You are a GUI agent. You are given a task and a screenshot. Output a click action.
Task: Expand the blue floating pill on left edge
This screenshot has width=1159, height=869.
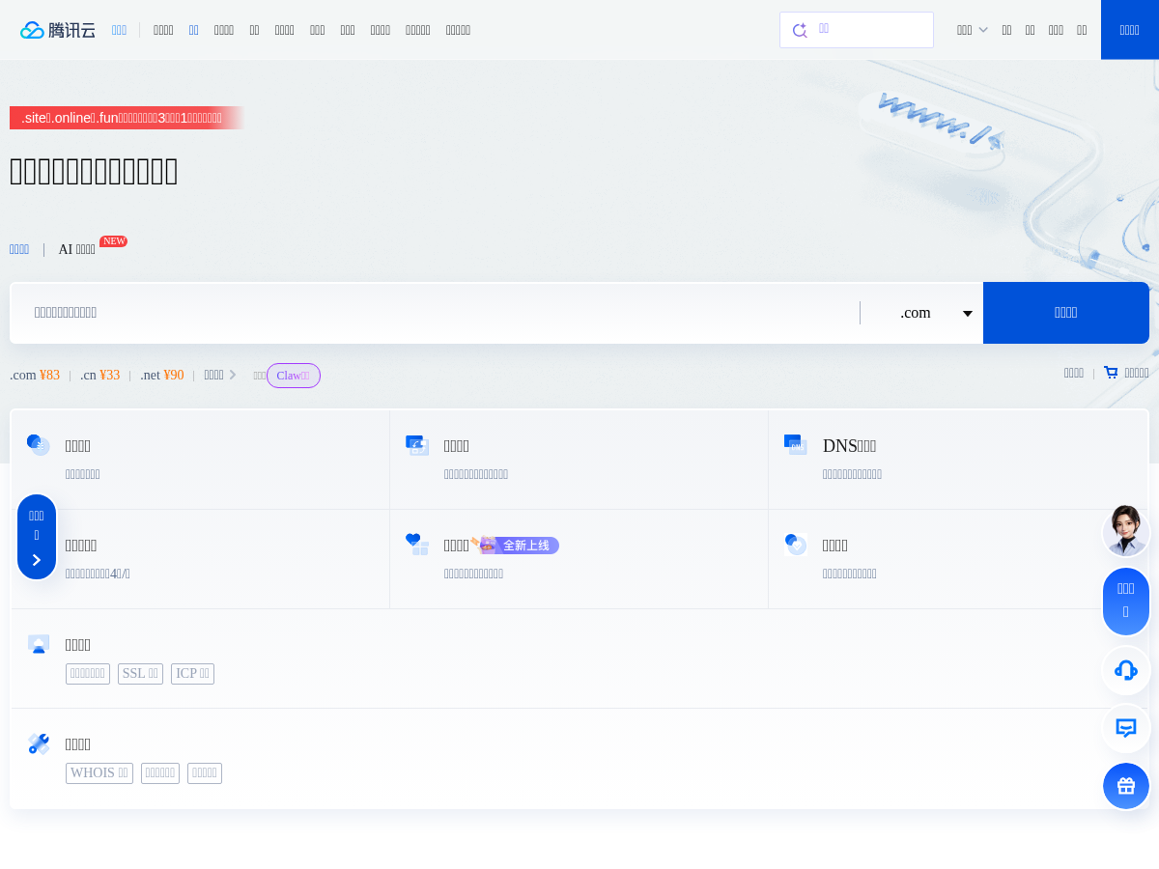pyautogui.click(x=37, y=537)
